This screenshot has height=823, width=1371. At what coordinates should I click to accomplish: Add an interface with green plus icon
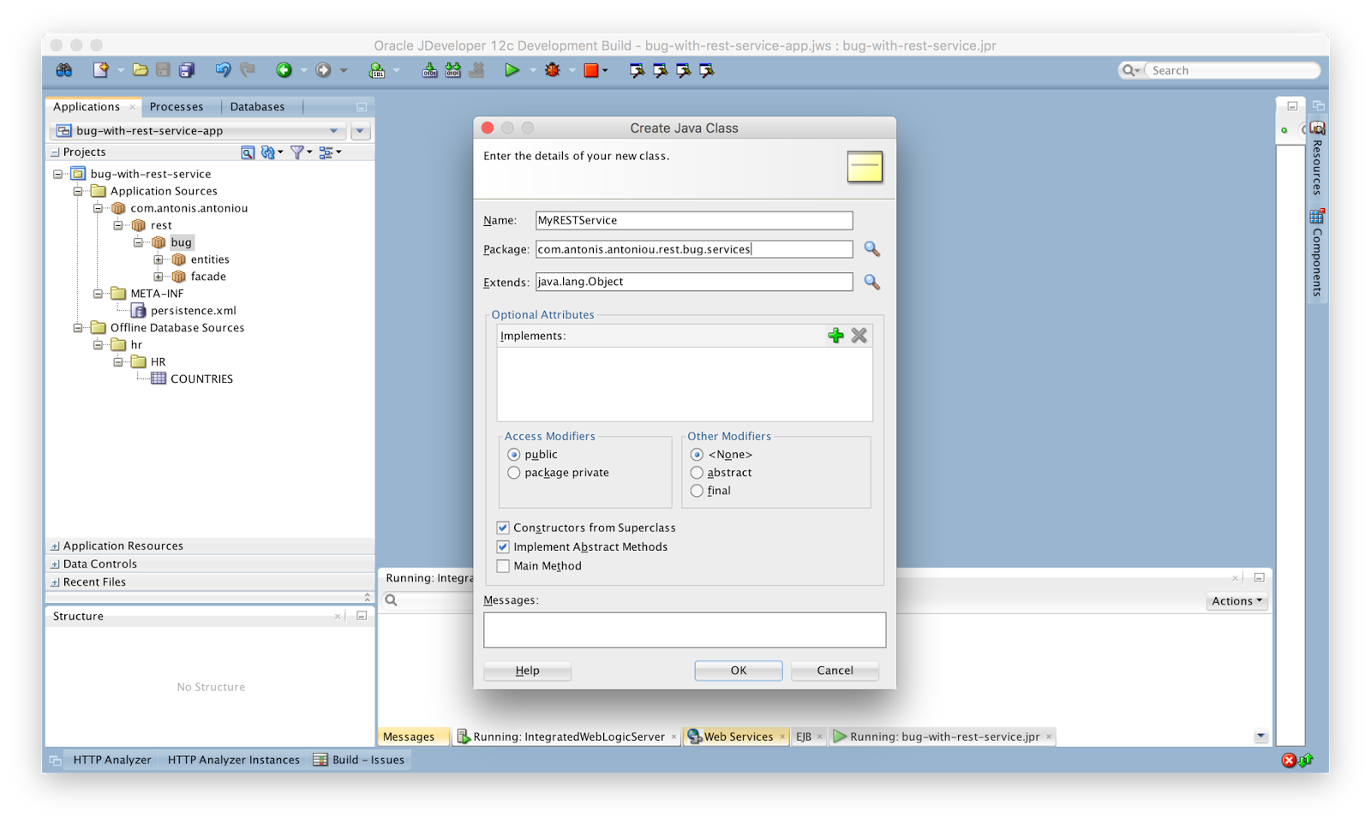point(835,336)
